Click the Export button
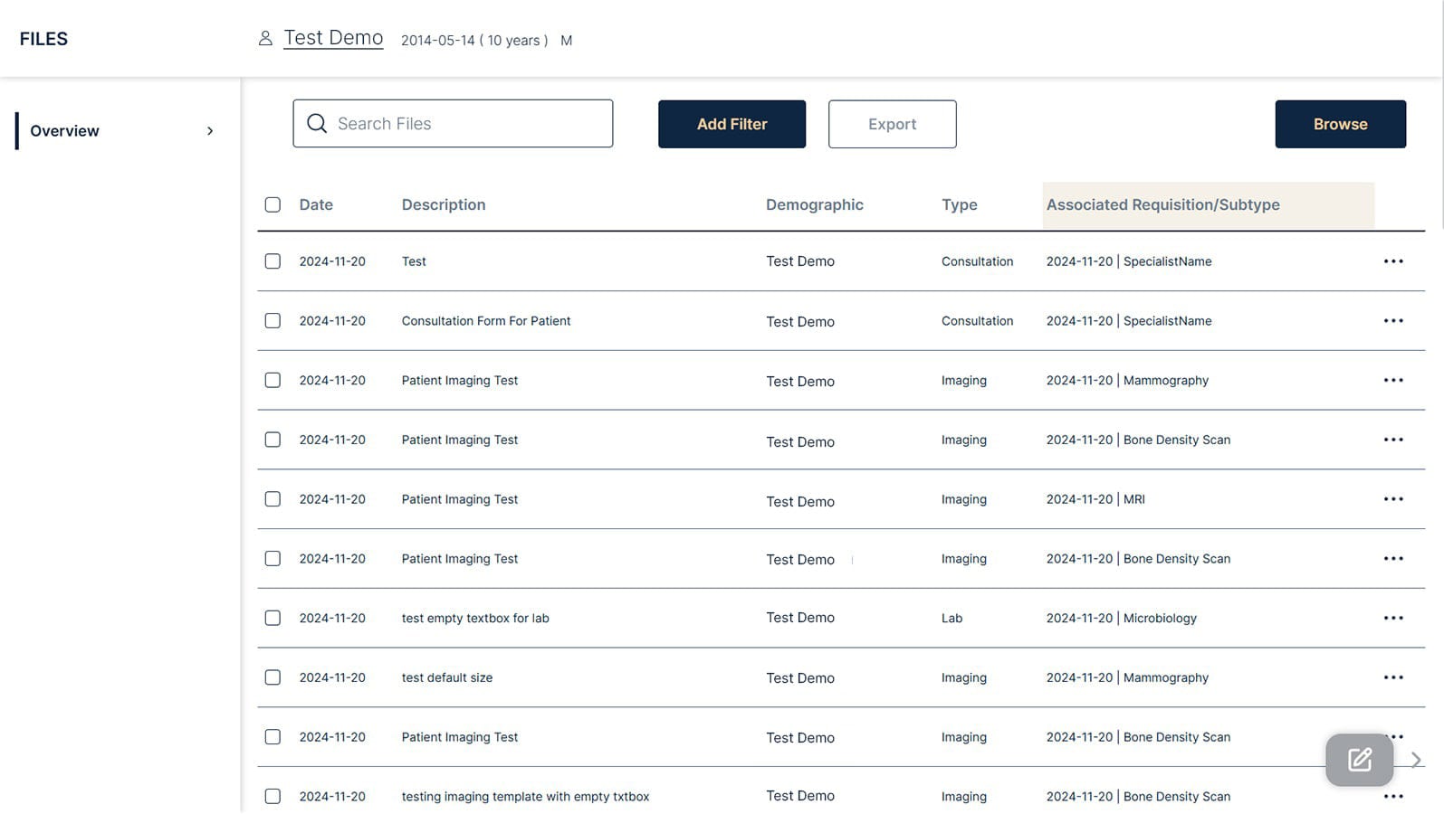This screenshot has height=814, width=1444. (892, 124)
